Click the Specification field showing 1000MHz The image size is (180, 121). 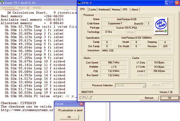pyautogui.click(x=136, y=38)
